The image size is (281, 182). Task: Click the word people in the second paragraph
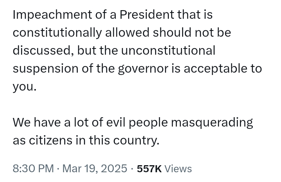[148, 123]
